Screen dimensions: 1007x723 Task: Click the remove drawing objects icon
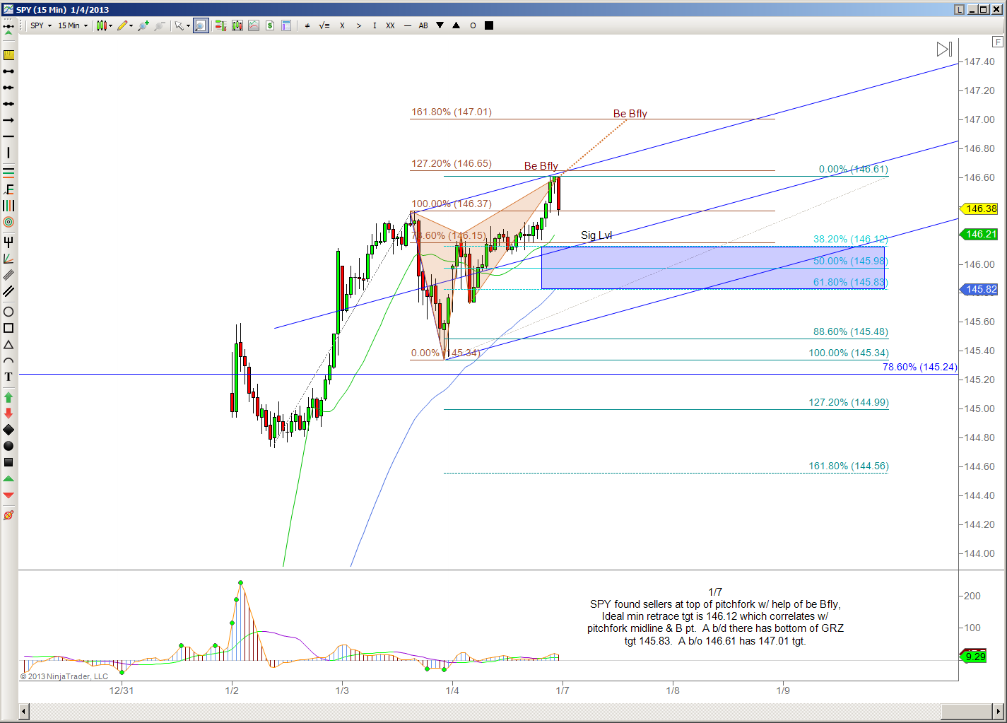(8, 515)
